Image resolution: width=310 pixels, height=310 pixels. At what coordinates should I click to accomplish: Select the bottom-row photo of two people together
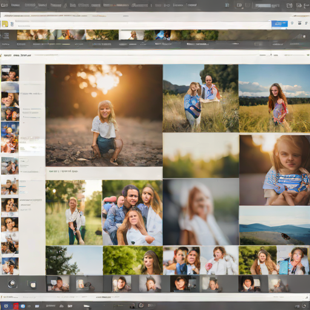(x=182, y=260)
